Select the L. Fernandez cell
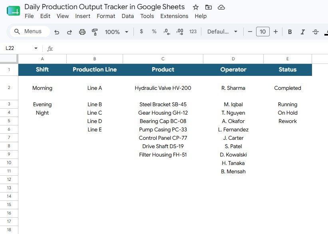Screen dimensions: 328x234 click(x=233, y=129)
